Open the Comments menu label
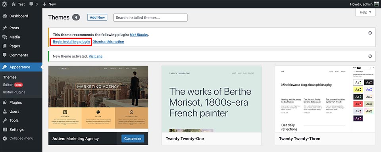The height and width of the screenshot is (152, 381). 19,55
